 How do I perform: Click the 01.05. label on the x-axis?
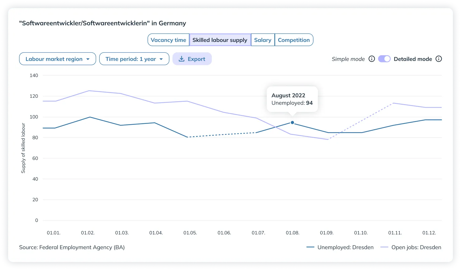[x=190, y=233]
